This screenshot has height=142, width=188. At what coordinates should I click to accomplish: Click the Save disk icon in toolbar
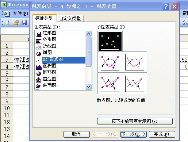[x=24, y=23]
